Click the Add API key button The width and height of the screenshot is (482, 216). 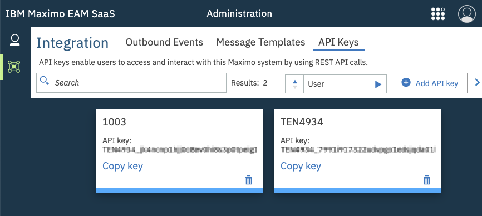pos(427,83)
